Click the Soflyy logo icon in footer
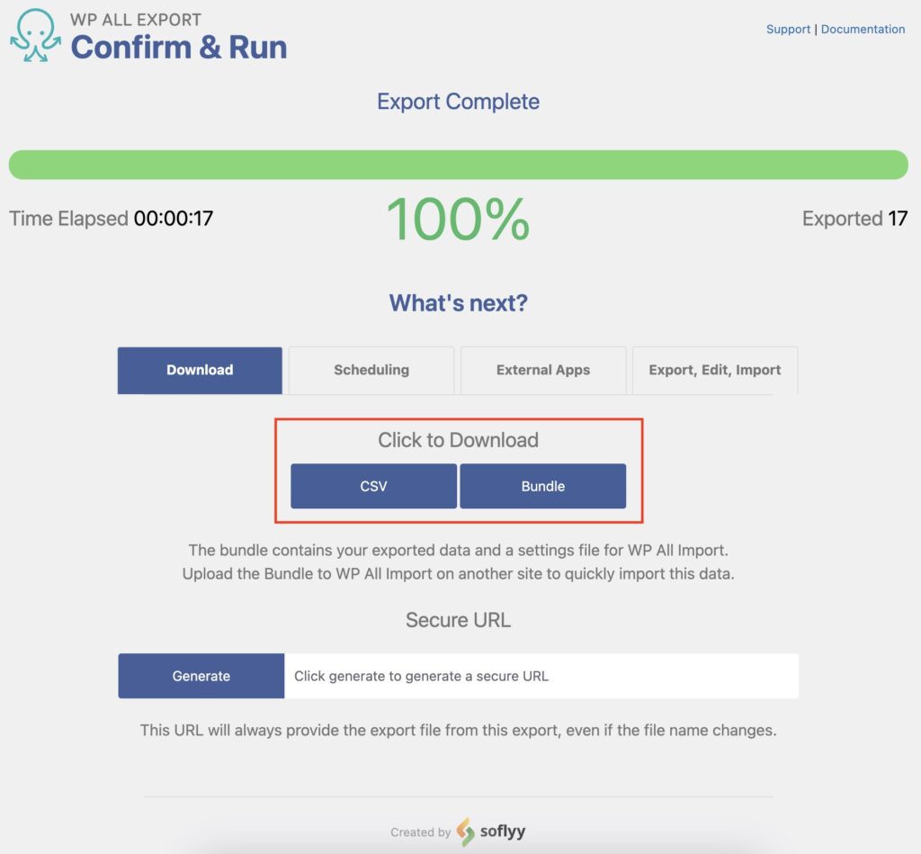The height and width of the screenshot is (854, 921). [464, 831]
